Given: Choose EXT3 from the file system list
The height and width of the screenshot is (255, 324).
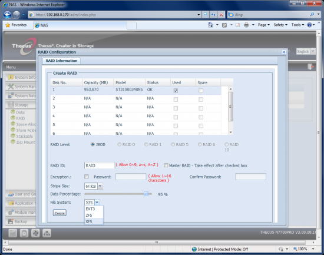Looking at the screenshot, I should (94, 209).
